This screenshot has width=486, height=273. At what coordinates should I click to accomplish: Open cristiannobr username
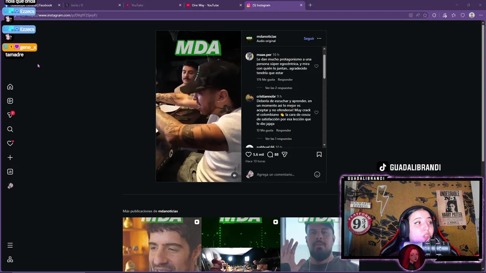coord(266,96)
